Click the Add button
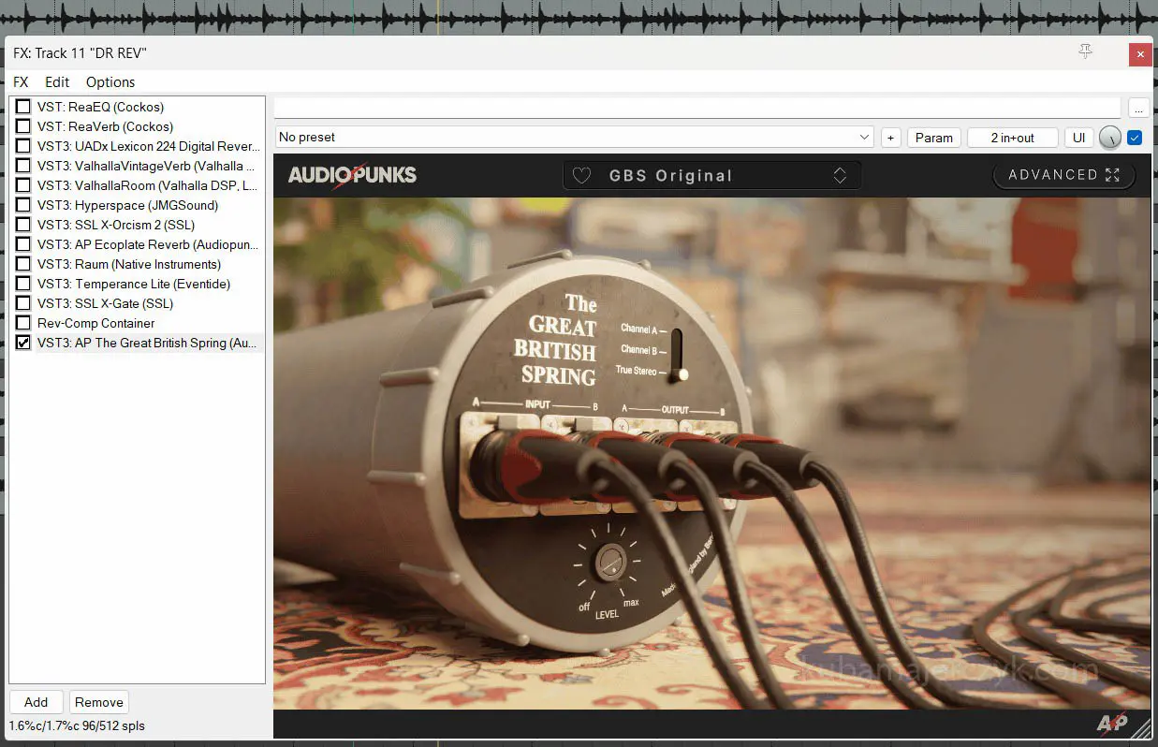Image resolution: width=1158 pixels, height=747 pixels. [36, 702]
